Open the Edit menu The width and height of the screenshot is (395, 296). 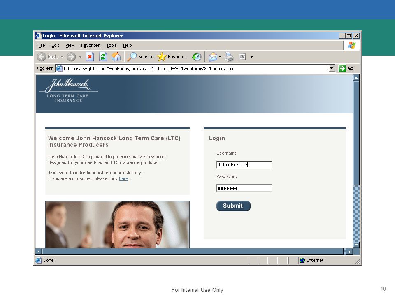click(55, 45)
